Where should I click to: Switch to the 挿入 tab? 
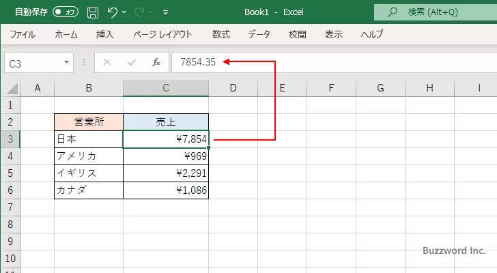[105, 34]
